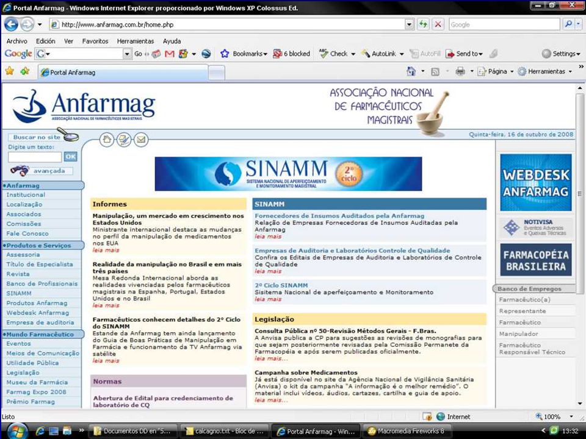The height and width of the screenshot is (439, 586).
Task: Open the zoom level 100% dropdown
Action: [x=571, y=416]
